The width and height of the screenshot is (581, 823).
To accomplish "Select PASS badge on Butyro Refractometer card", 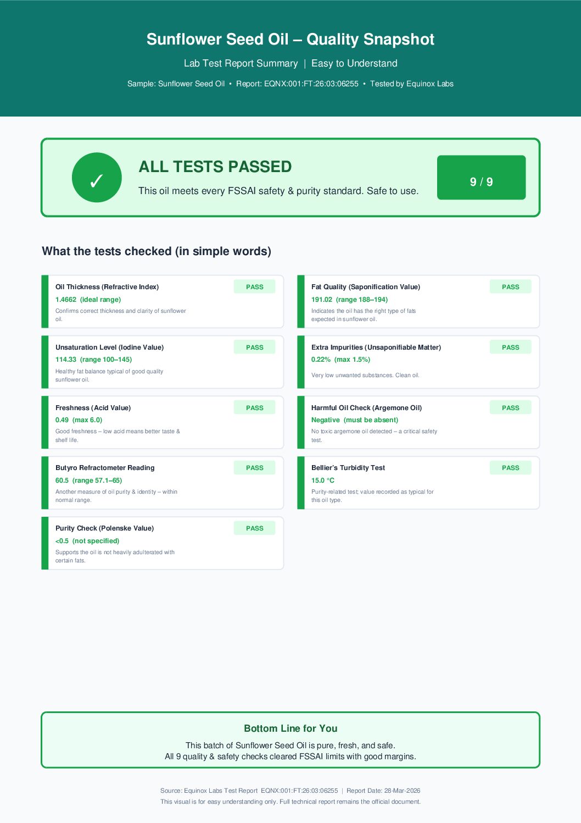I will coord(254,467).
